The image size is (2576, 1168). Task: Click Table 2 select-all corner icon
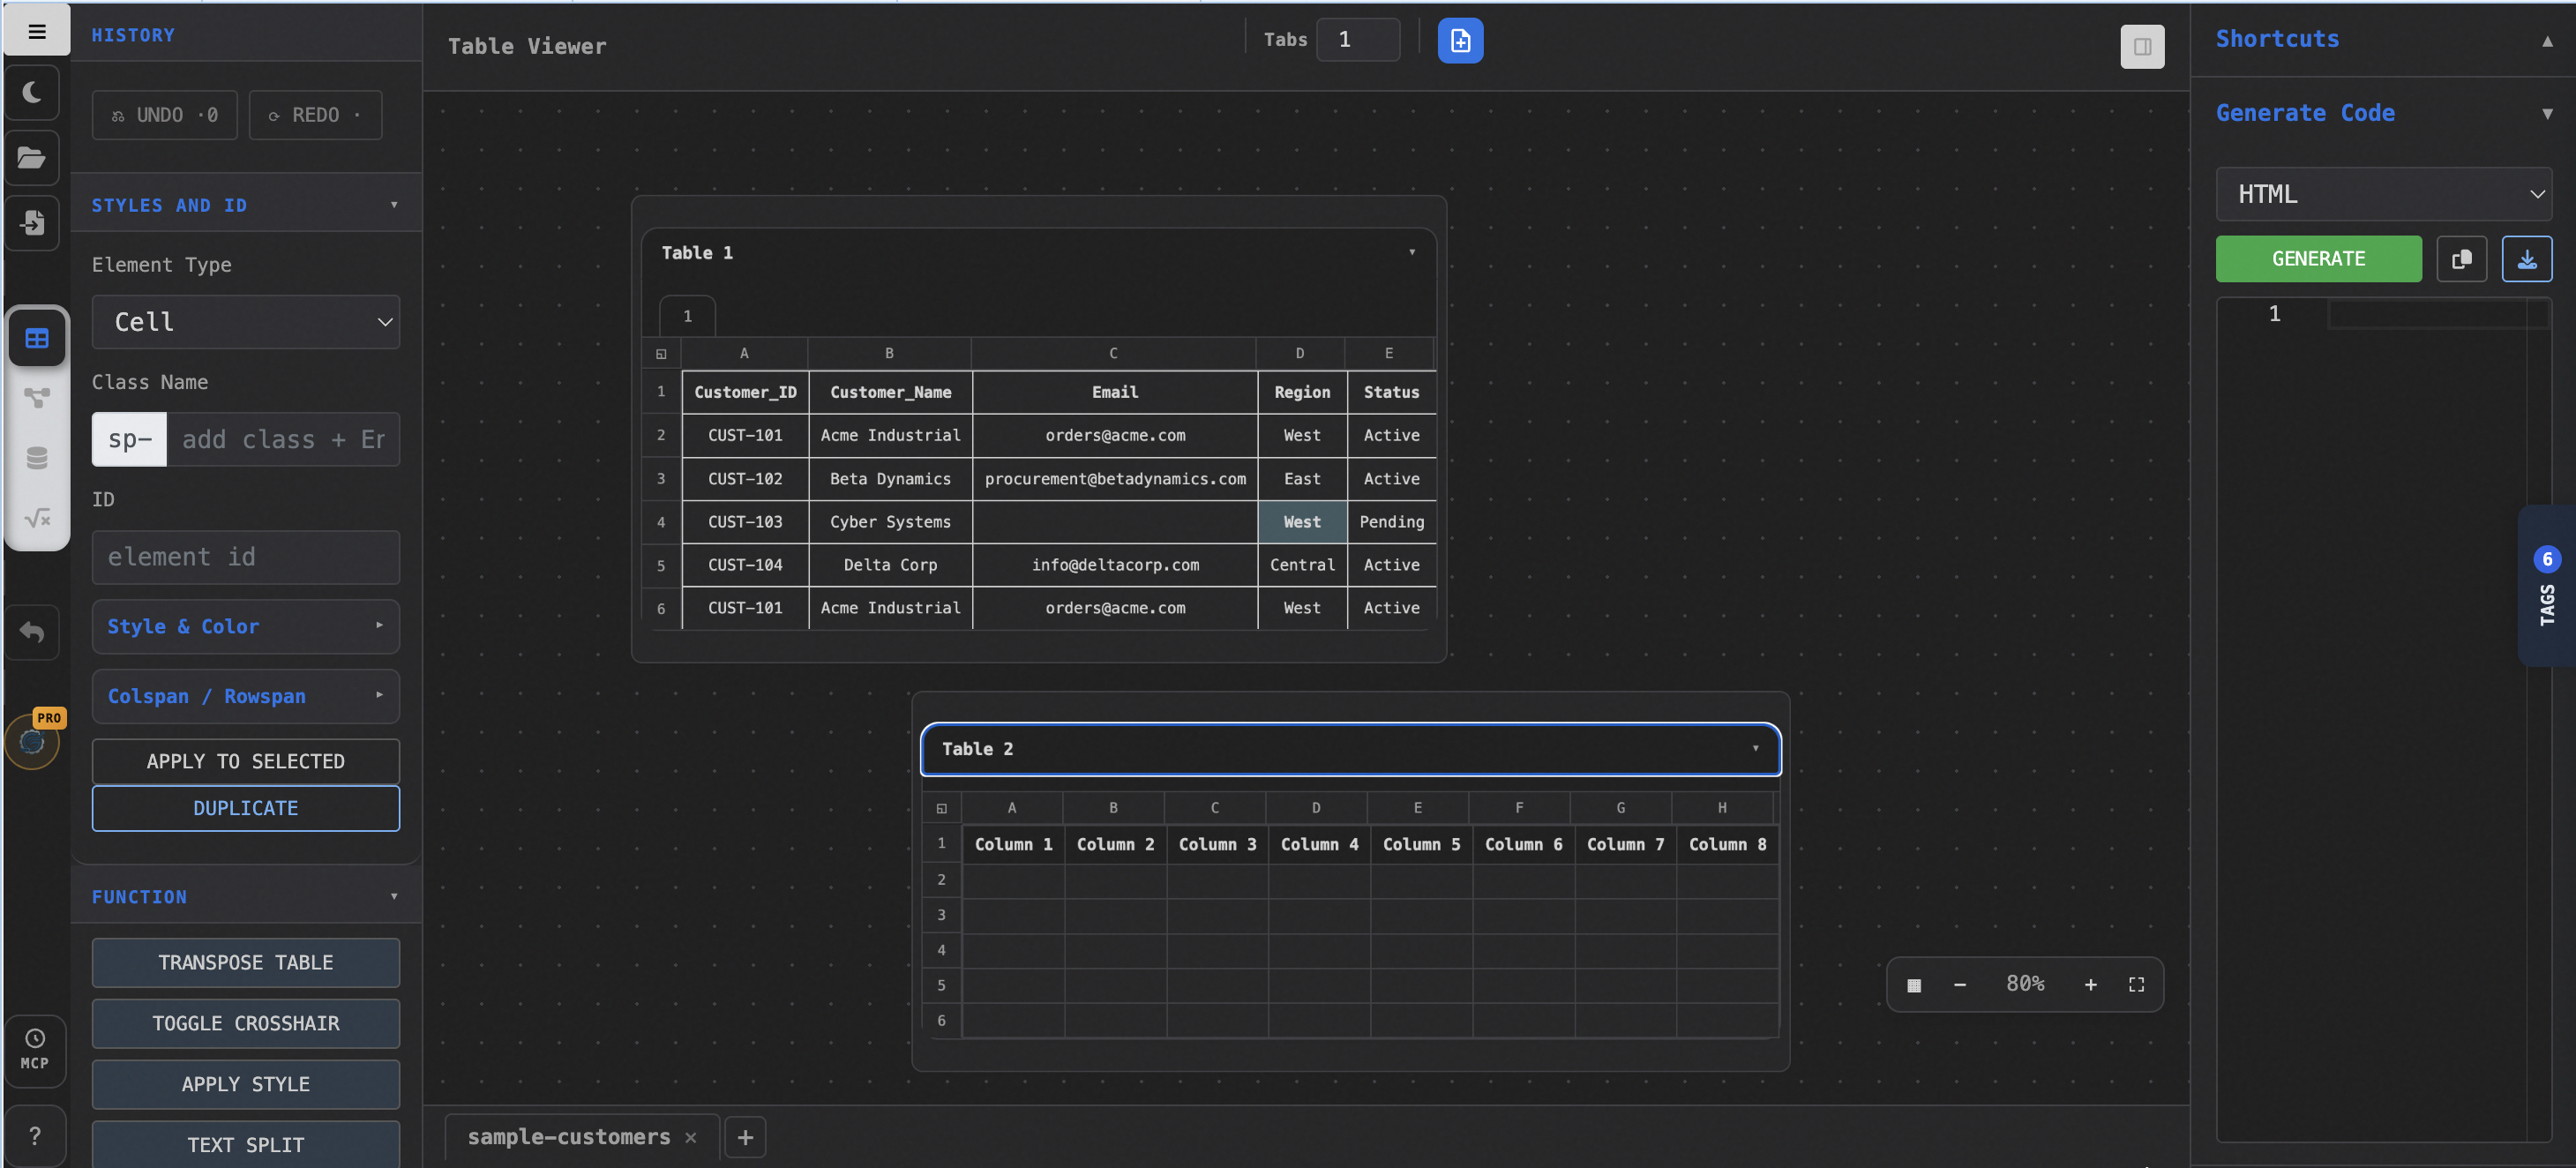pyautogui.click(x=941, y=808)
